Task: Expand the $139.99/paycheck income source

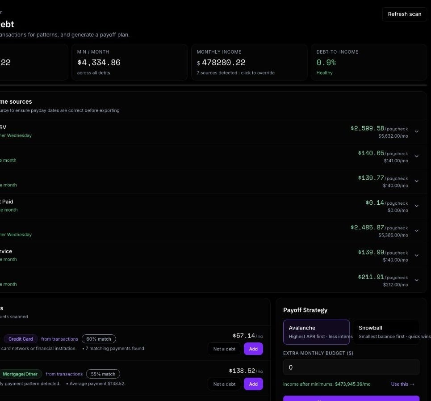Action: 416,255
